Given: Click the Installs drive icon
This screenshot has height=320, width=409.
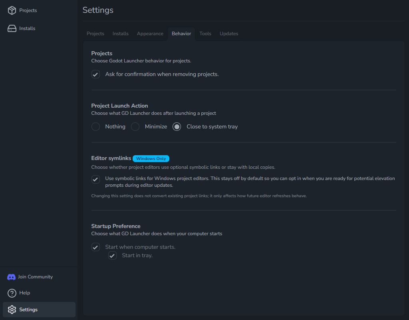Looking at the screenshot, I should coord(12,28).
